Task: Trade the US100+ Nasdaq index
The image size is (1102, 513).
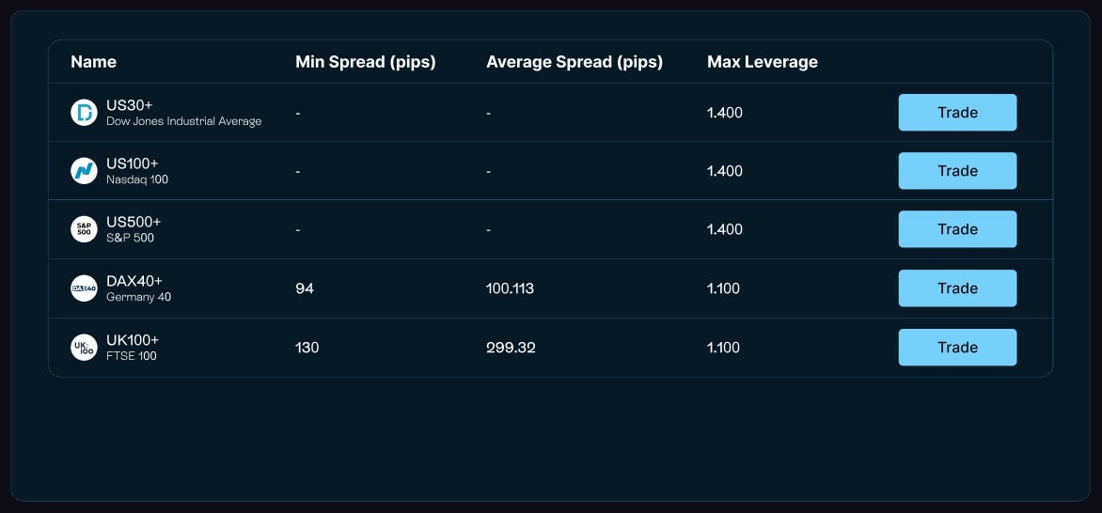Action: (957, 171)
